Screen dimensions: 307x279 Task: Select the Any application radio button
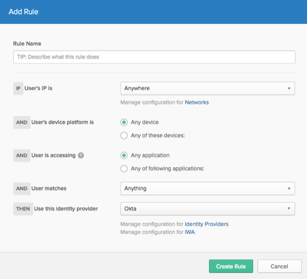coord(124,155)
